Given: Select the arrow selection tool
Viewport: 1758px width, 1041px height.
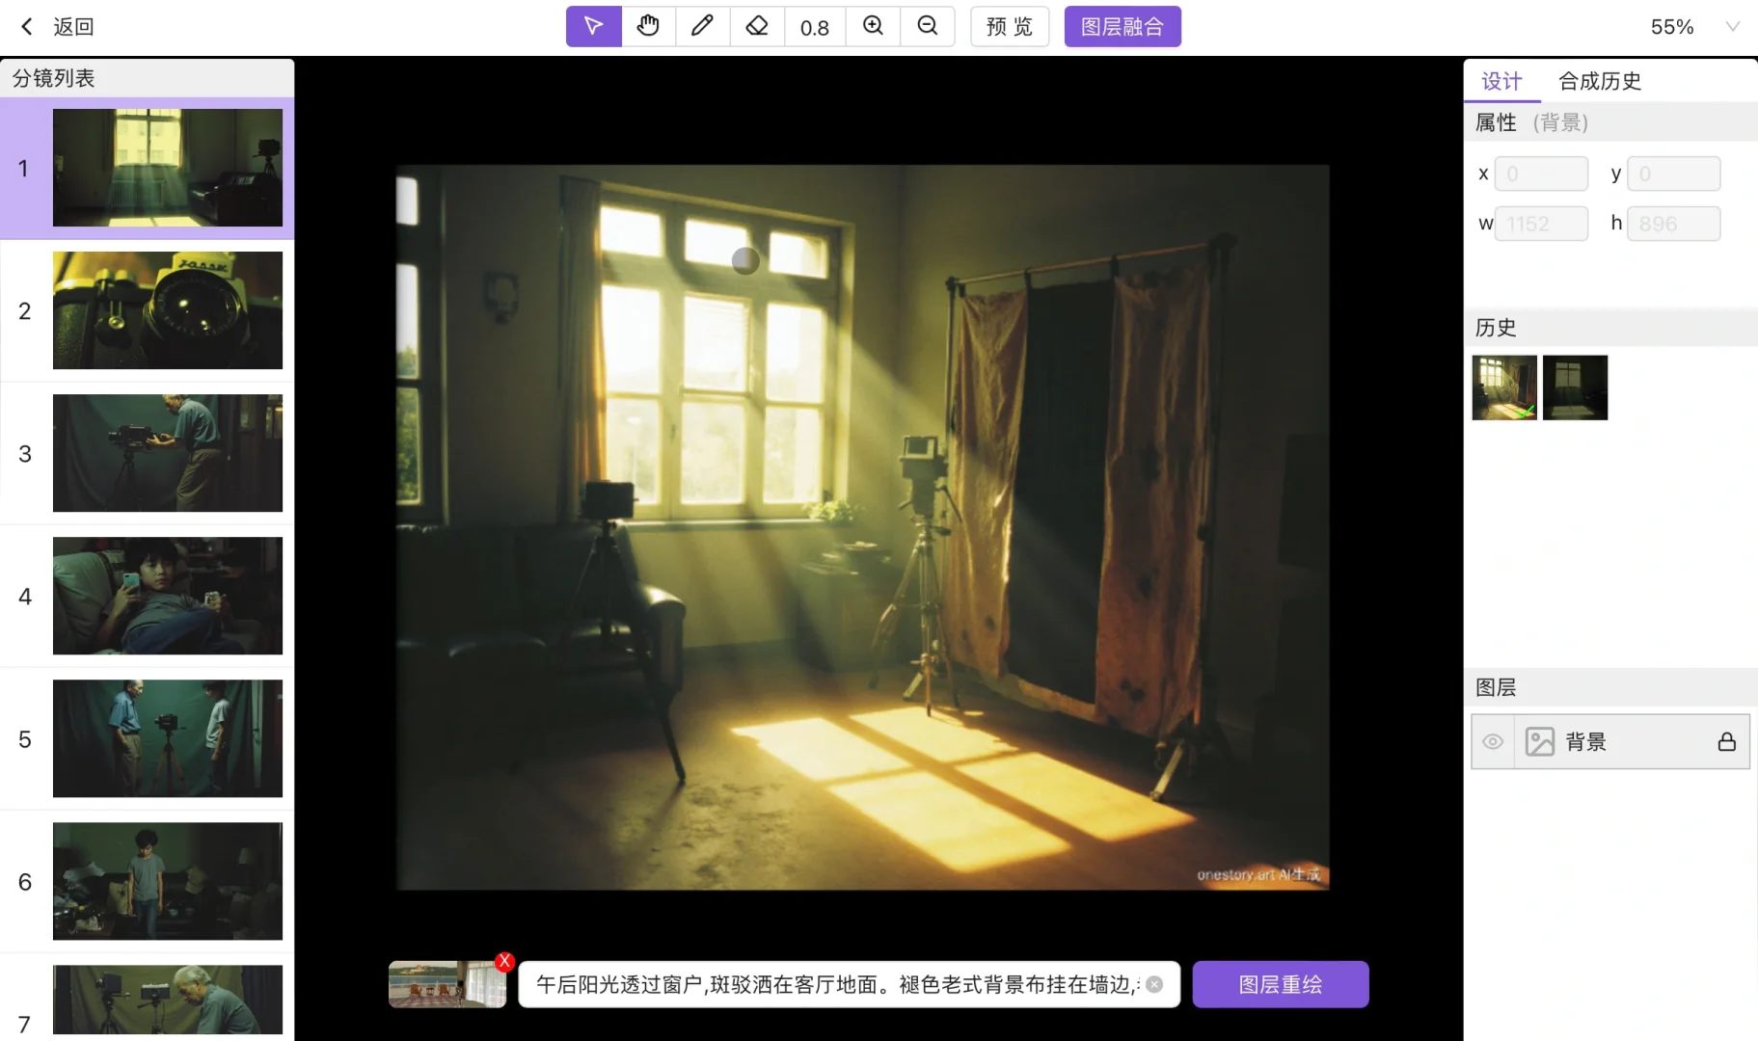Looking at the screenshot, I should (592, 26).
